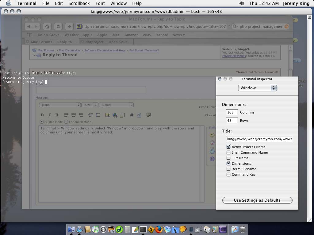
Task: Open Software Discussion and Help link
Action: pyautogui.click(x=105, y=50)
